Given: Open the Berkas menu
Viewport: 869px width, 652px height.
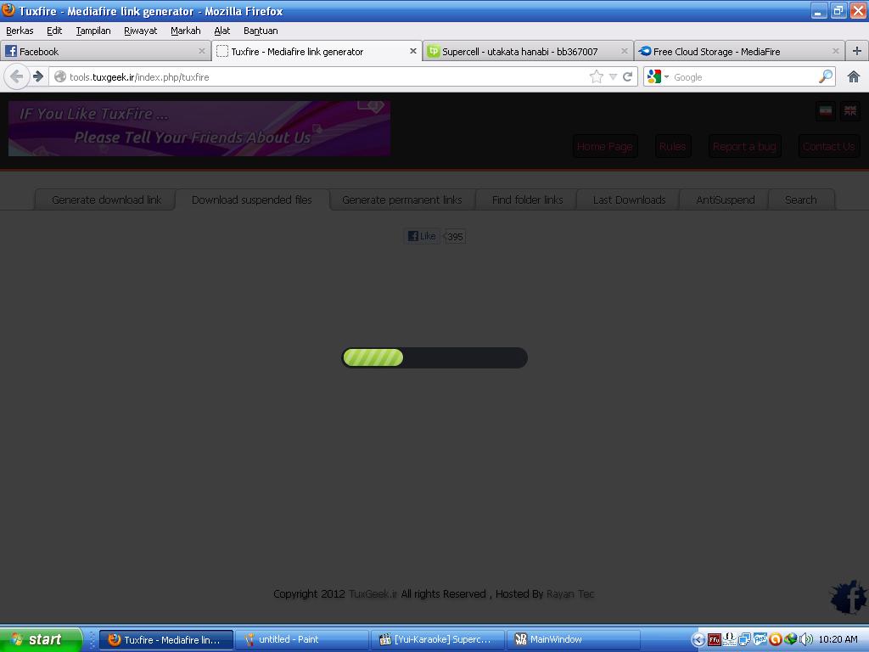Looking at the screenshot, I should (x=20, y=31).
